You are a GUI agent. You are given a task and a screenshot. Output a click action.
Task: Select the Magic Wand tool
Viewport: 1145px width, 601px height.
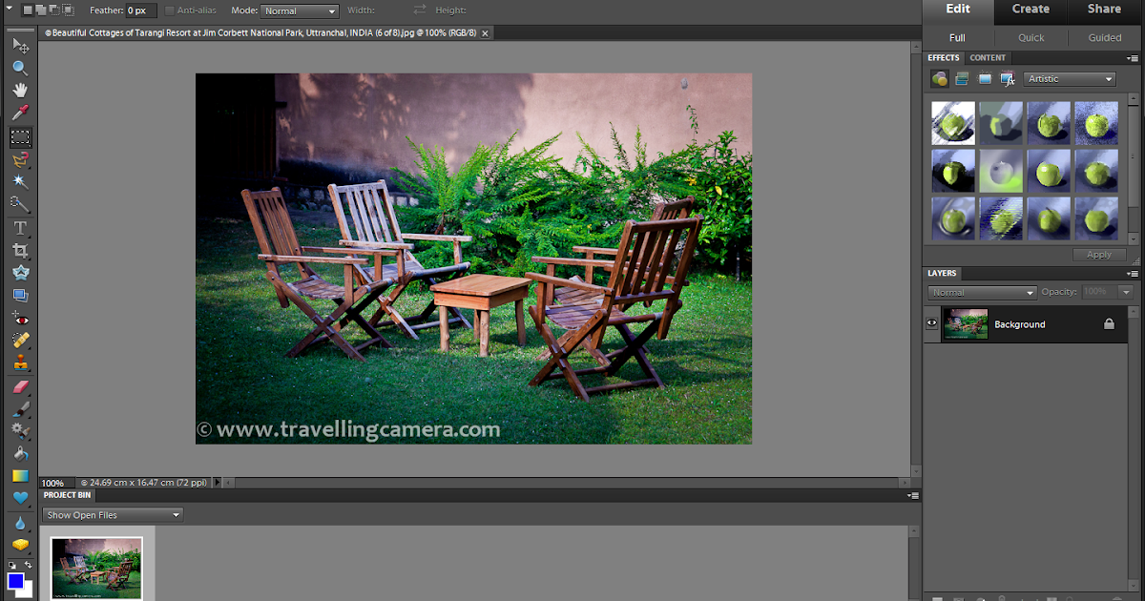[20, 181]
